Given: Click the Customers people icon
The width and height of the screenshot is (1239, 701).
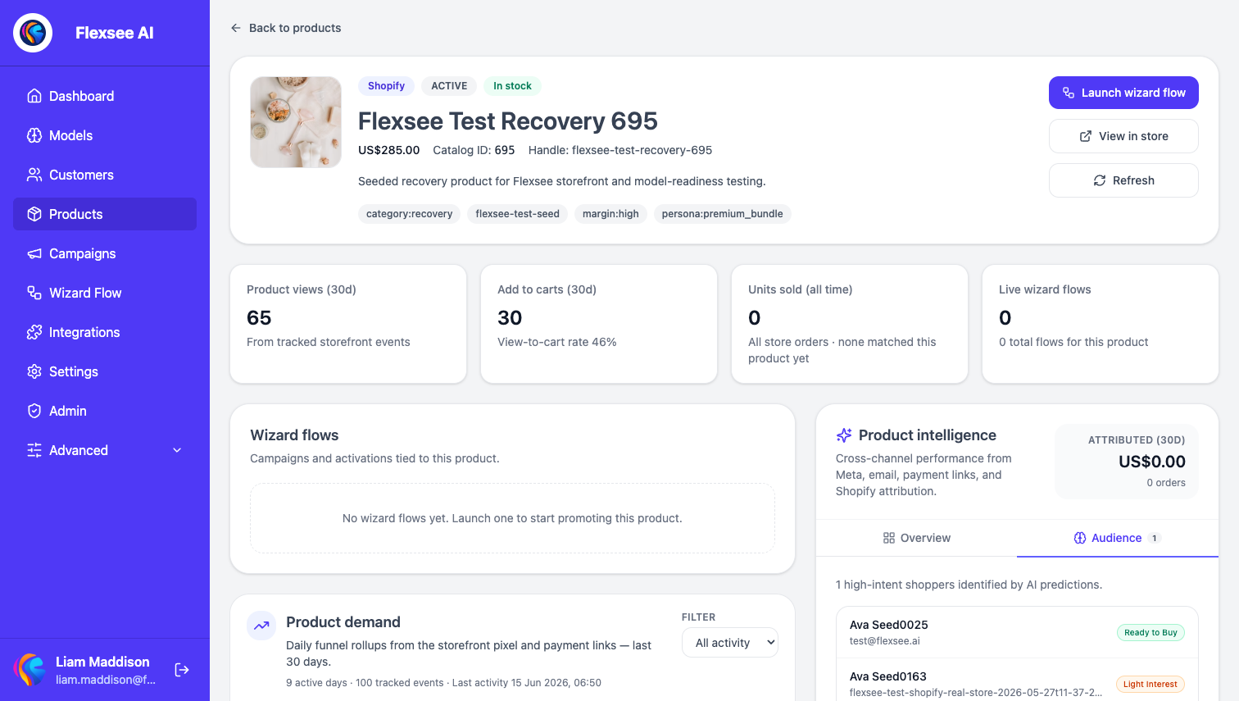Looking at the screenshot, I should pyautogui.click(x=34, y=175).
